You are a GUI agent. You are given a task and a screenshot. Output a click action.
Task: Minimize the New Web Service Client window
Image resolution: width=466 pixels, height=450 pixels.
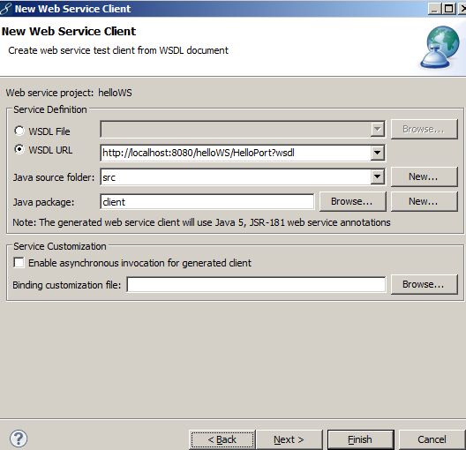pyautogui.click(x=434, y=9)
